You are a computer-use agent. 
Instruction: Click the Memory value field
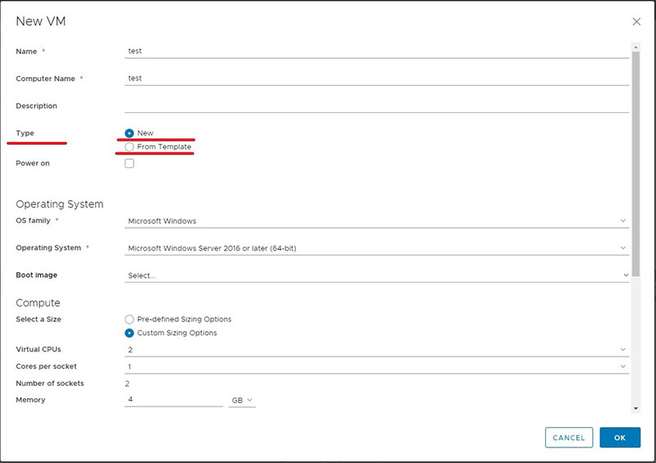[x=173, y=400]
